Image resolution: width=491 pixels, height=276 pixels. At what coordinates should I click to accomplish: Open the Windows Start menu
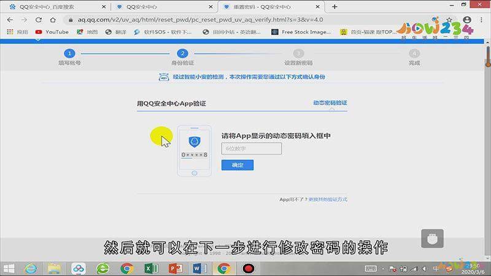(x=9, y=269)
